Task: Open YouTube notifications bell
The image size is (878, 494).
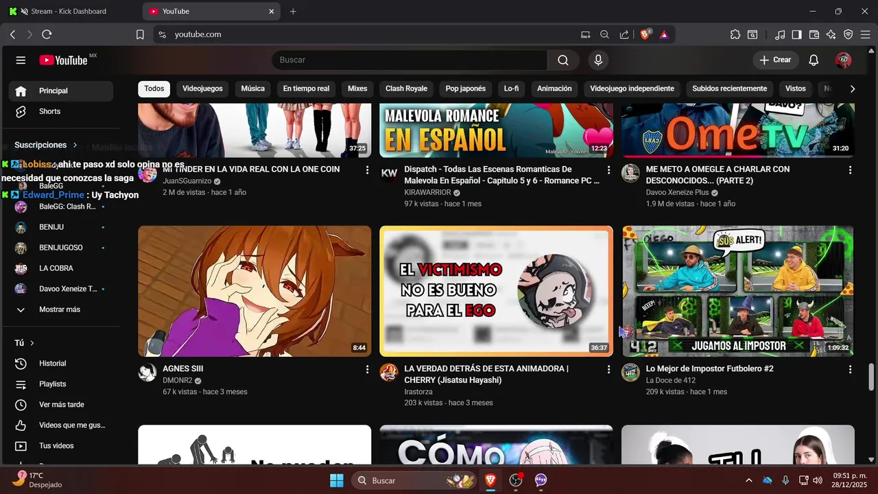Action: tap(814, 60)
